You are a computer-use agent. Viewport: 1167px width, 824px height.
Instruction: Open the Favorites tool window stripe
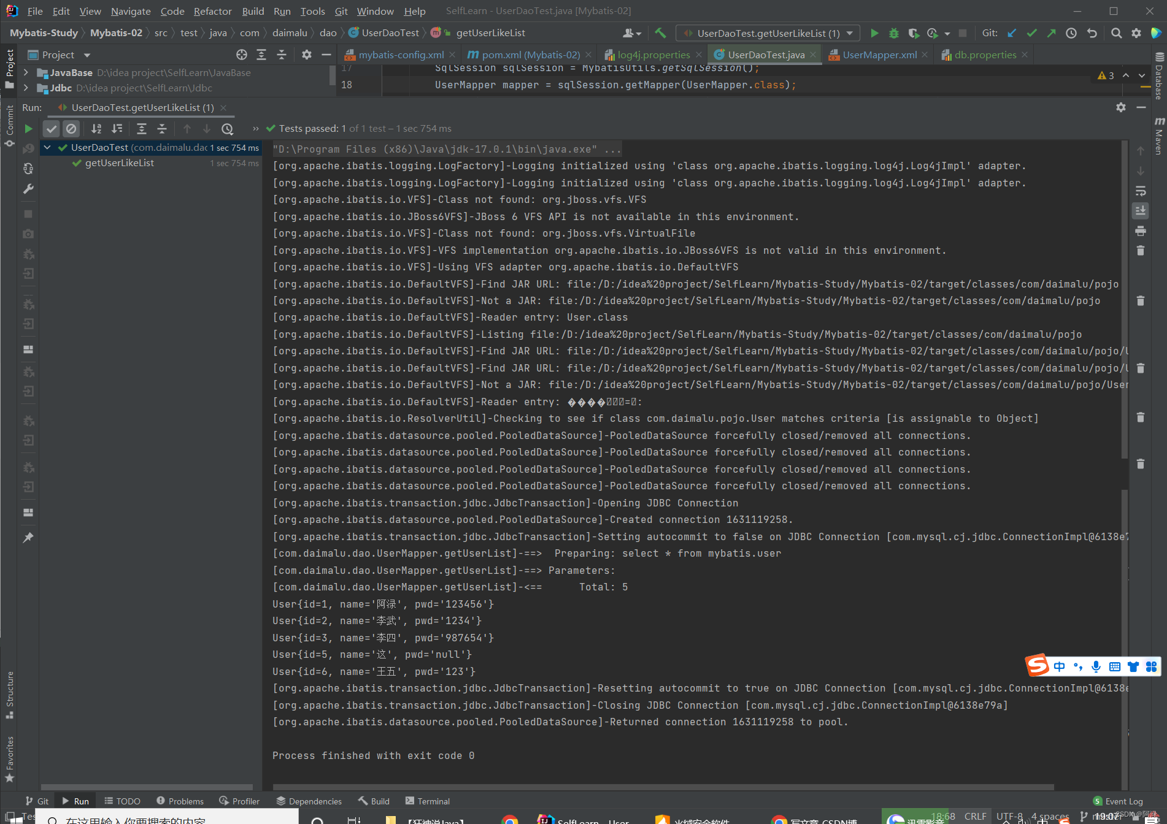coord(10,759)
